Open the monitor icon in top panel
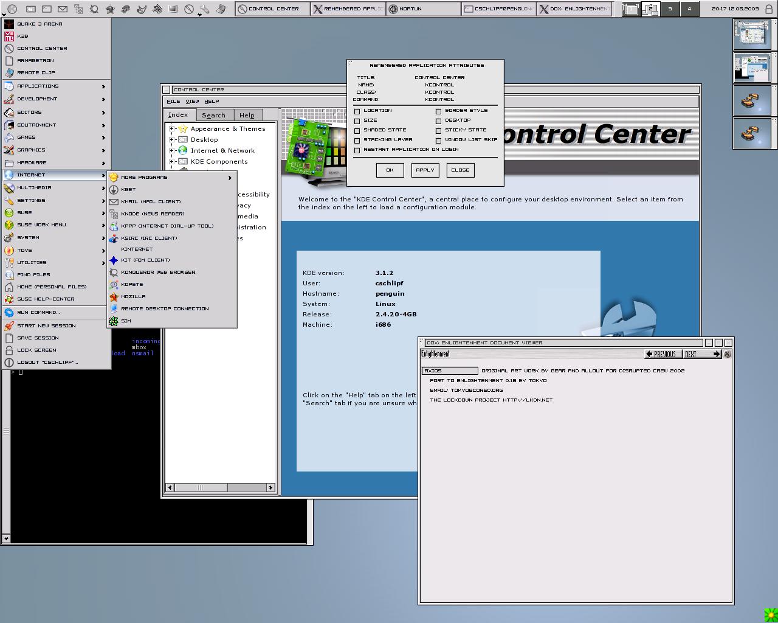 (x=173, y=9)
